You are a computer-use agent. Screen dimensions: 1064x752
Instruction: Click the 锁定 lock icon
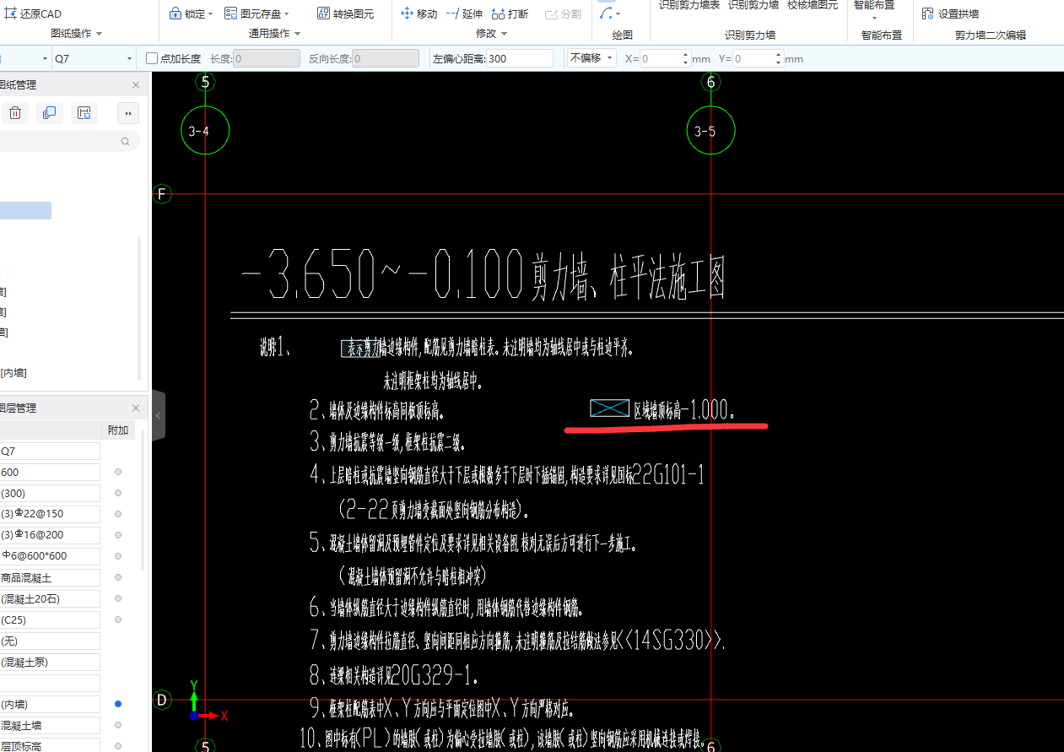(176, 14)
